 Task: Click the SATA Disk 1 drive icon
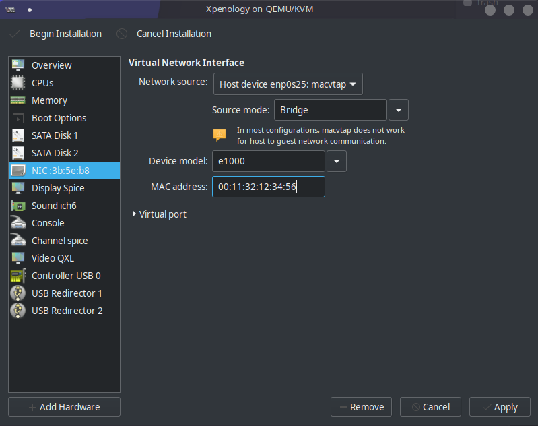(18, 135)
